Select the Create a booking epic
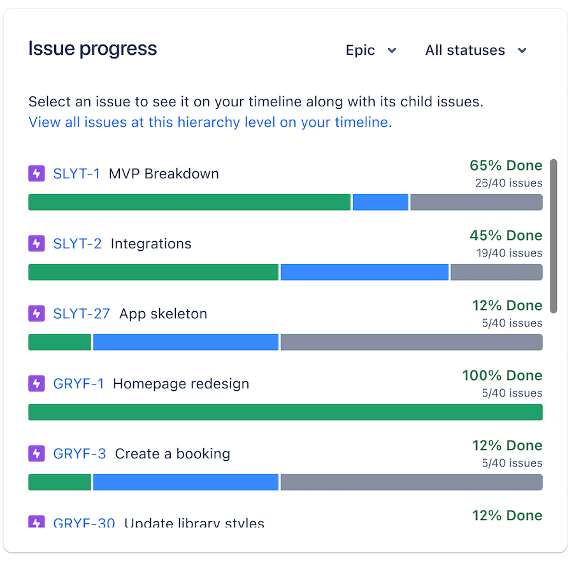574x564 pixels. 171,453
